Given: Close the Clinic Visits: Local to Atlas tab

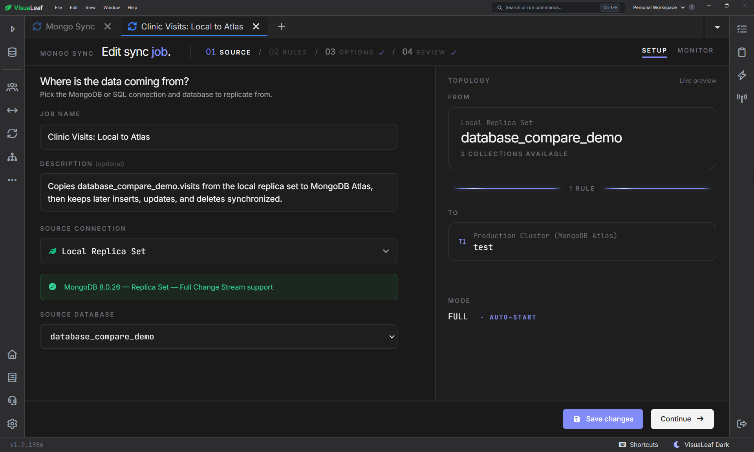Looking at the screenshot, I should [256, 26].
